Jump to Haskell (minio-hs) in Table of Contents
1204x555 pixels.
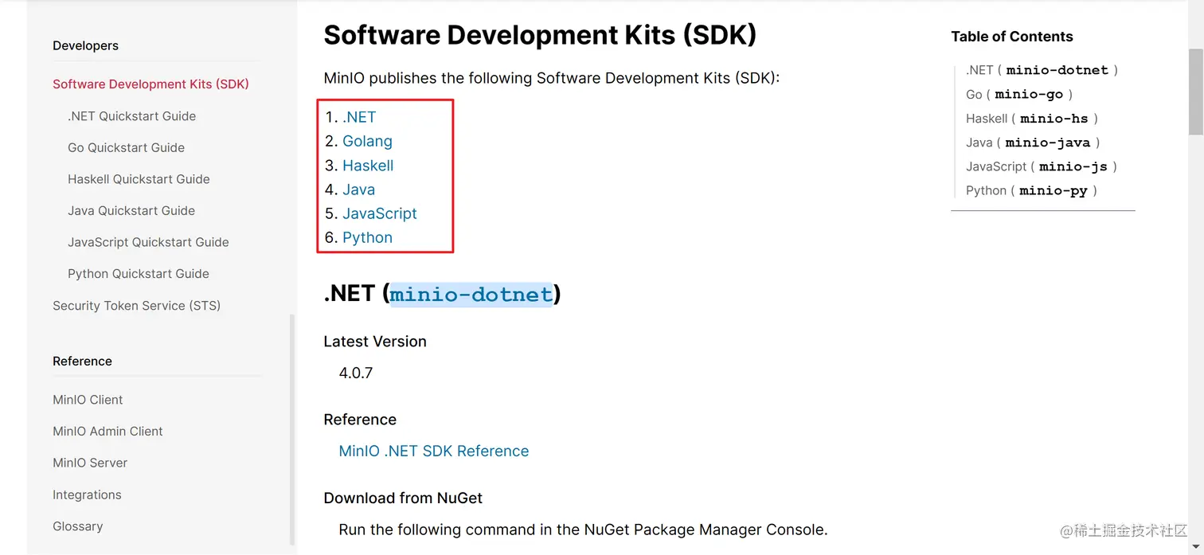1032,119
